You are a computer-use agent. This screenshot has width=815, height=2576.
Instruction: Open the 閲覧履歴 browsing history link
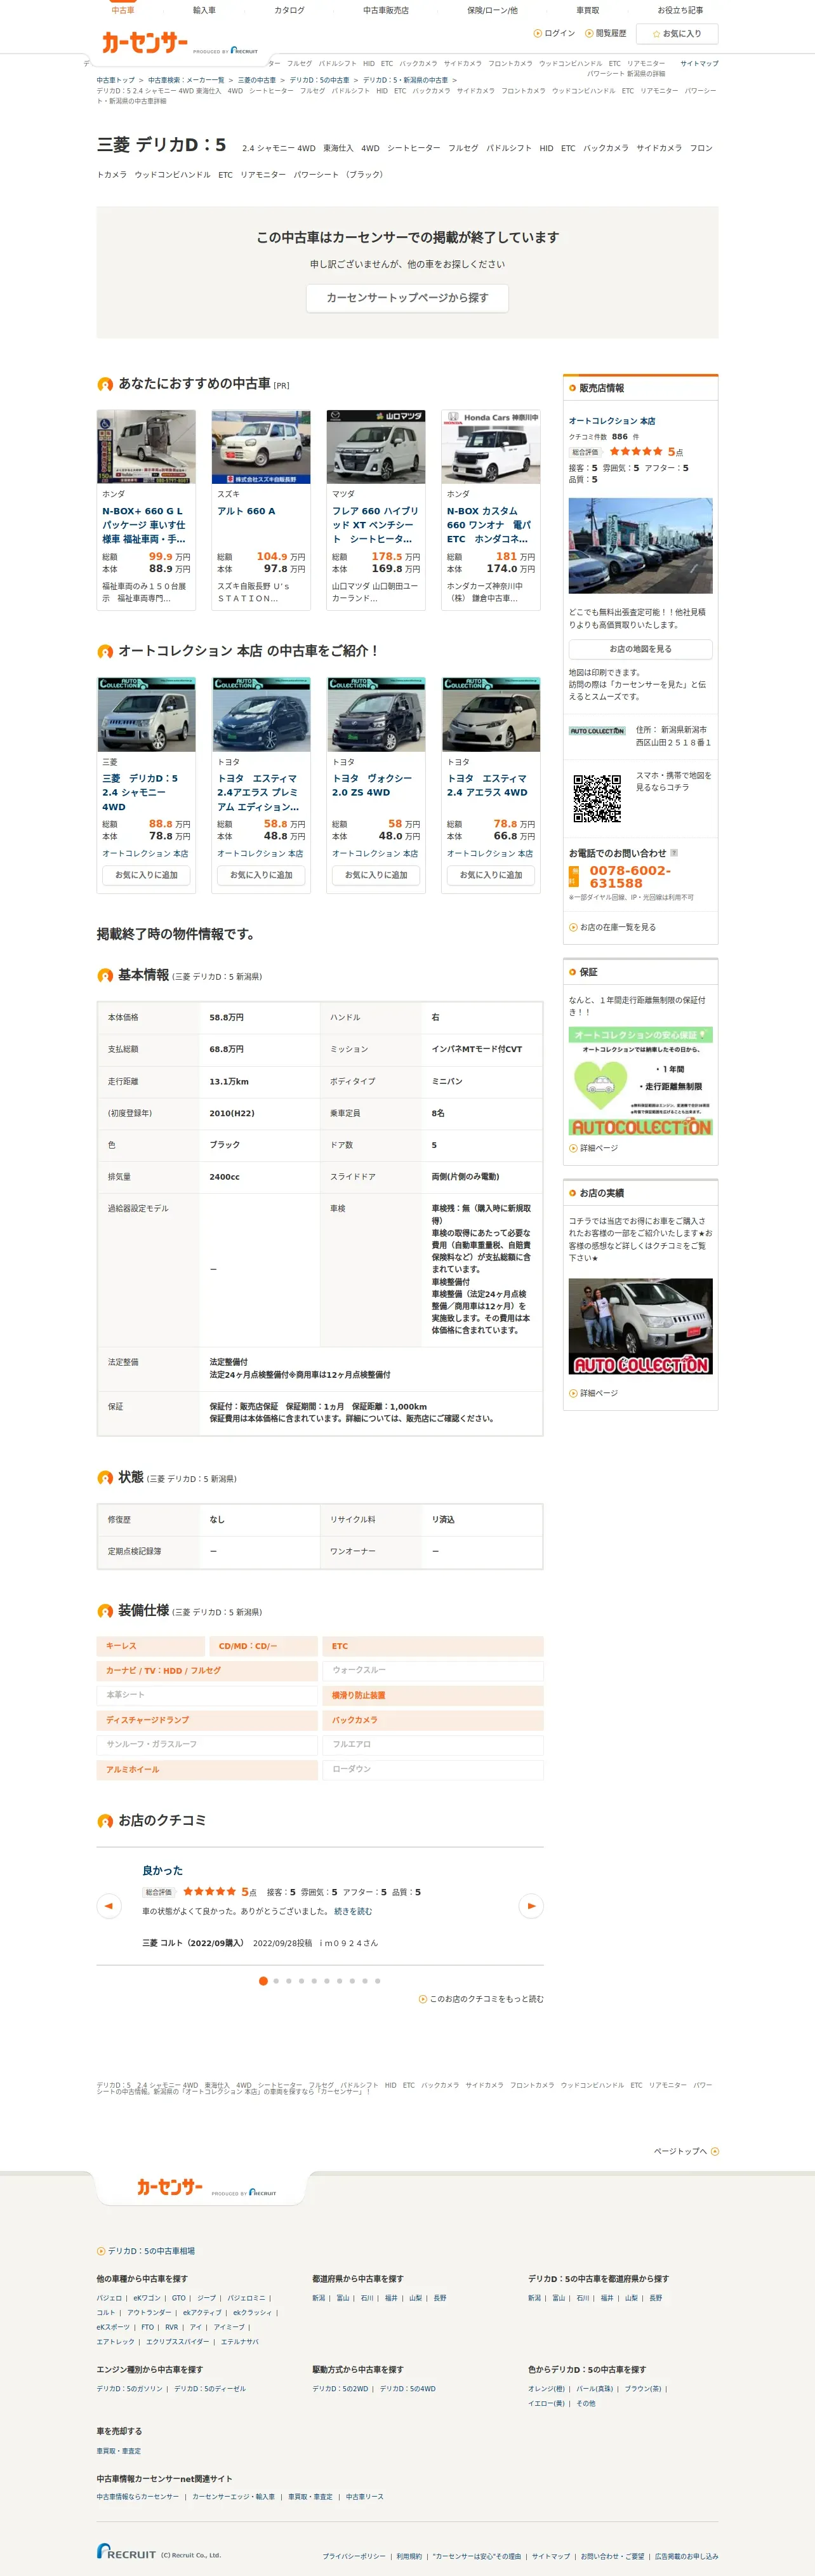(x=606, y=33)
